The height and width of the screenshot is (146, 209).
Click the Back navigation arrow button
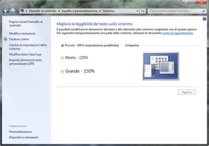pos(6,11)
